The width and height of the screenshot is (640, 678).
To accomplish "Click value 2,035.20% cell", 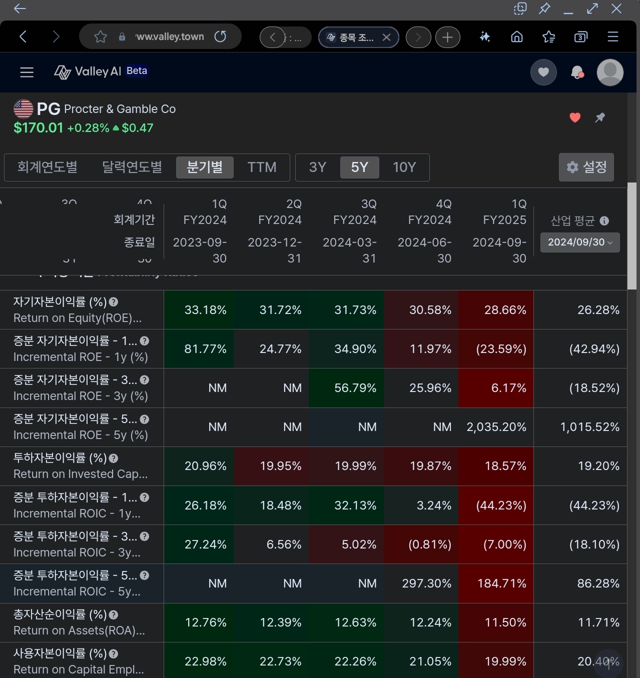I will pos(496,427).
